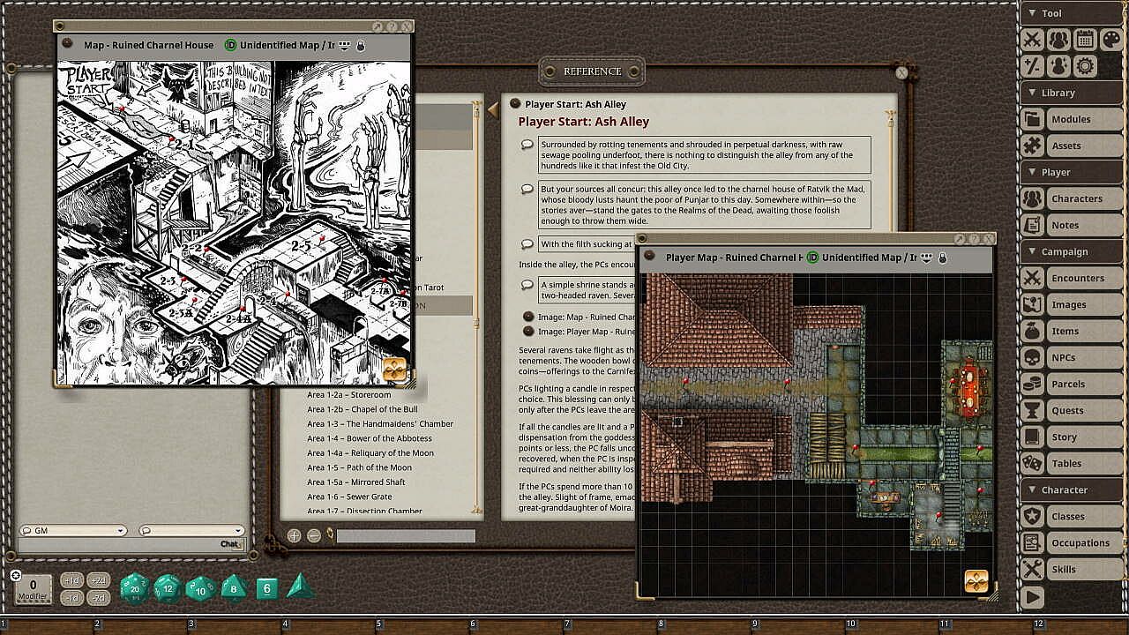Open the Encounters campaign button
Image resolution: width=1129 pixels, height=635 pixels.
(1084, 278)
